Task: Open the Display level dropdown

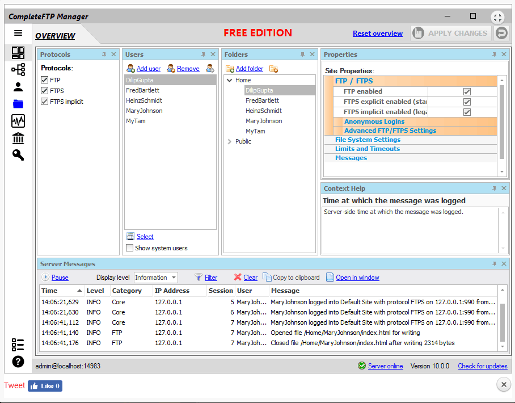Action: pos(156,278)
